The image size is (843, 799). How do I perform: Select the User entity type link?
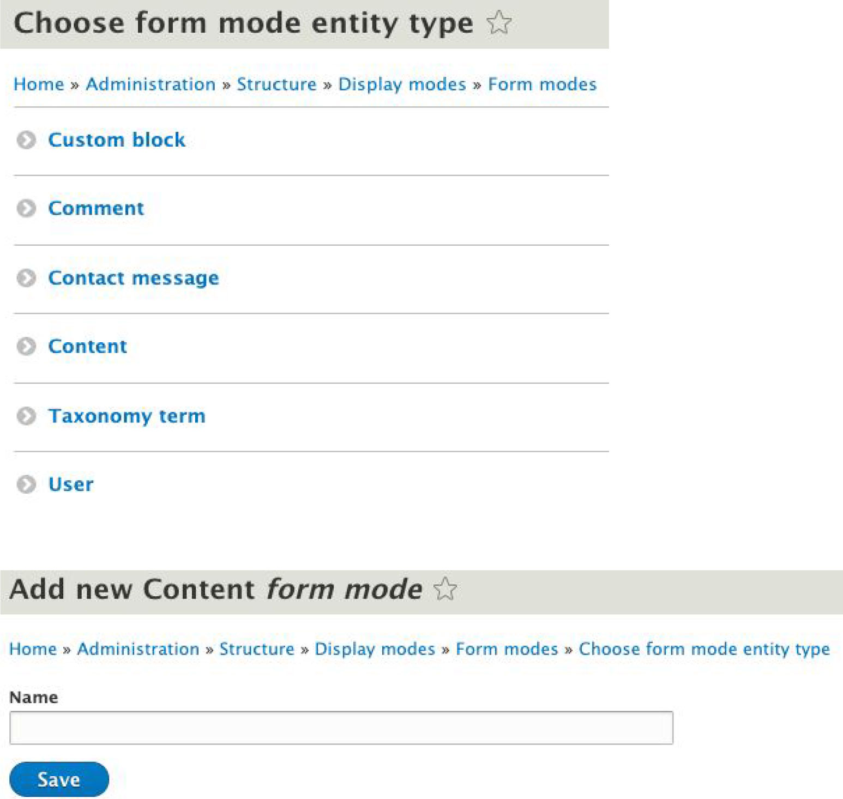pos(71,484)
